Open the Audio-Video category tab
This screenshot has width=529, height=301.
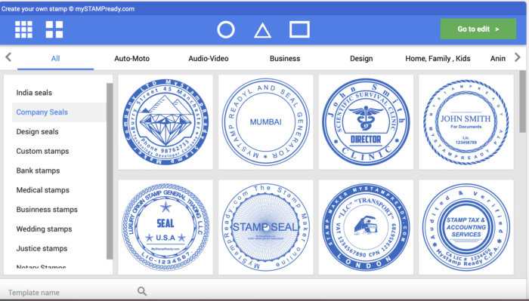click(209, 59)
